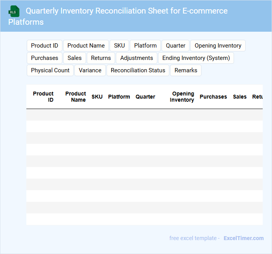Select the Product Name tag
Image resolution: width=272 pixels, height=254 pixels.
pyautogui.click(x=86, y=46)
